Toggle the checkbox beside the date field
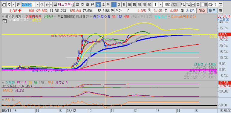Screen dimensions: 231x113 pyautogui.click(x=203, y=4)
